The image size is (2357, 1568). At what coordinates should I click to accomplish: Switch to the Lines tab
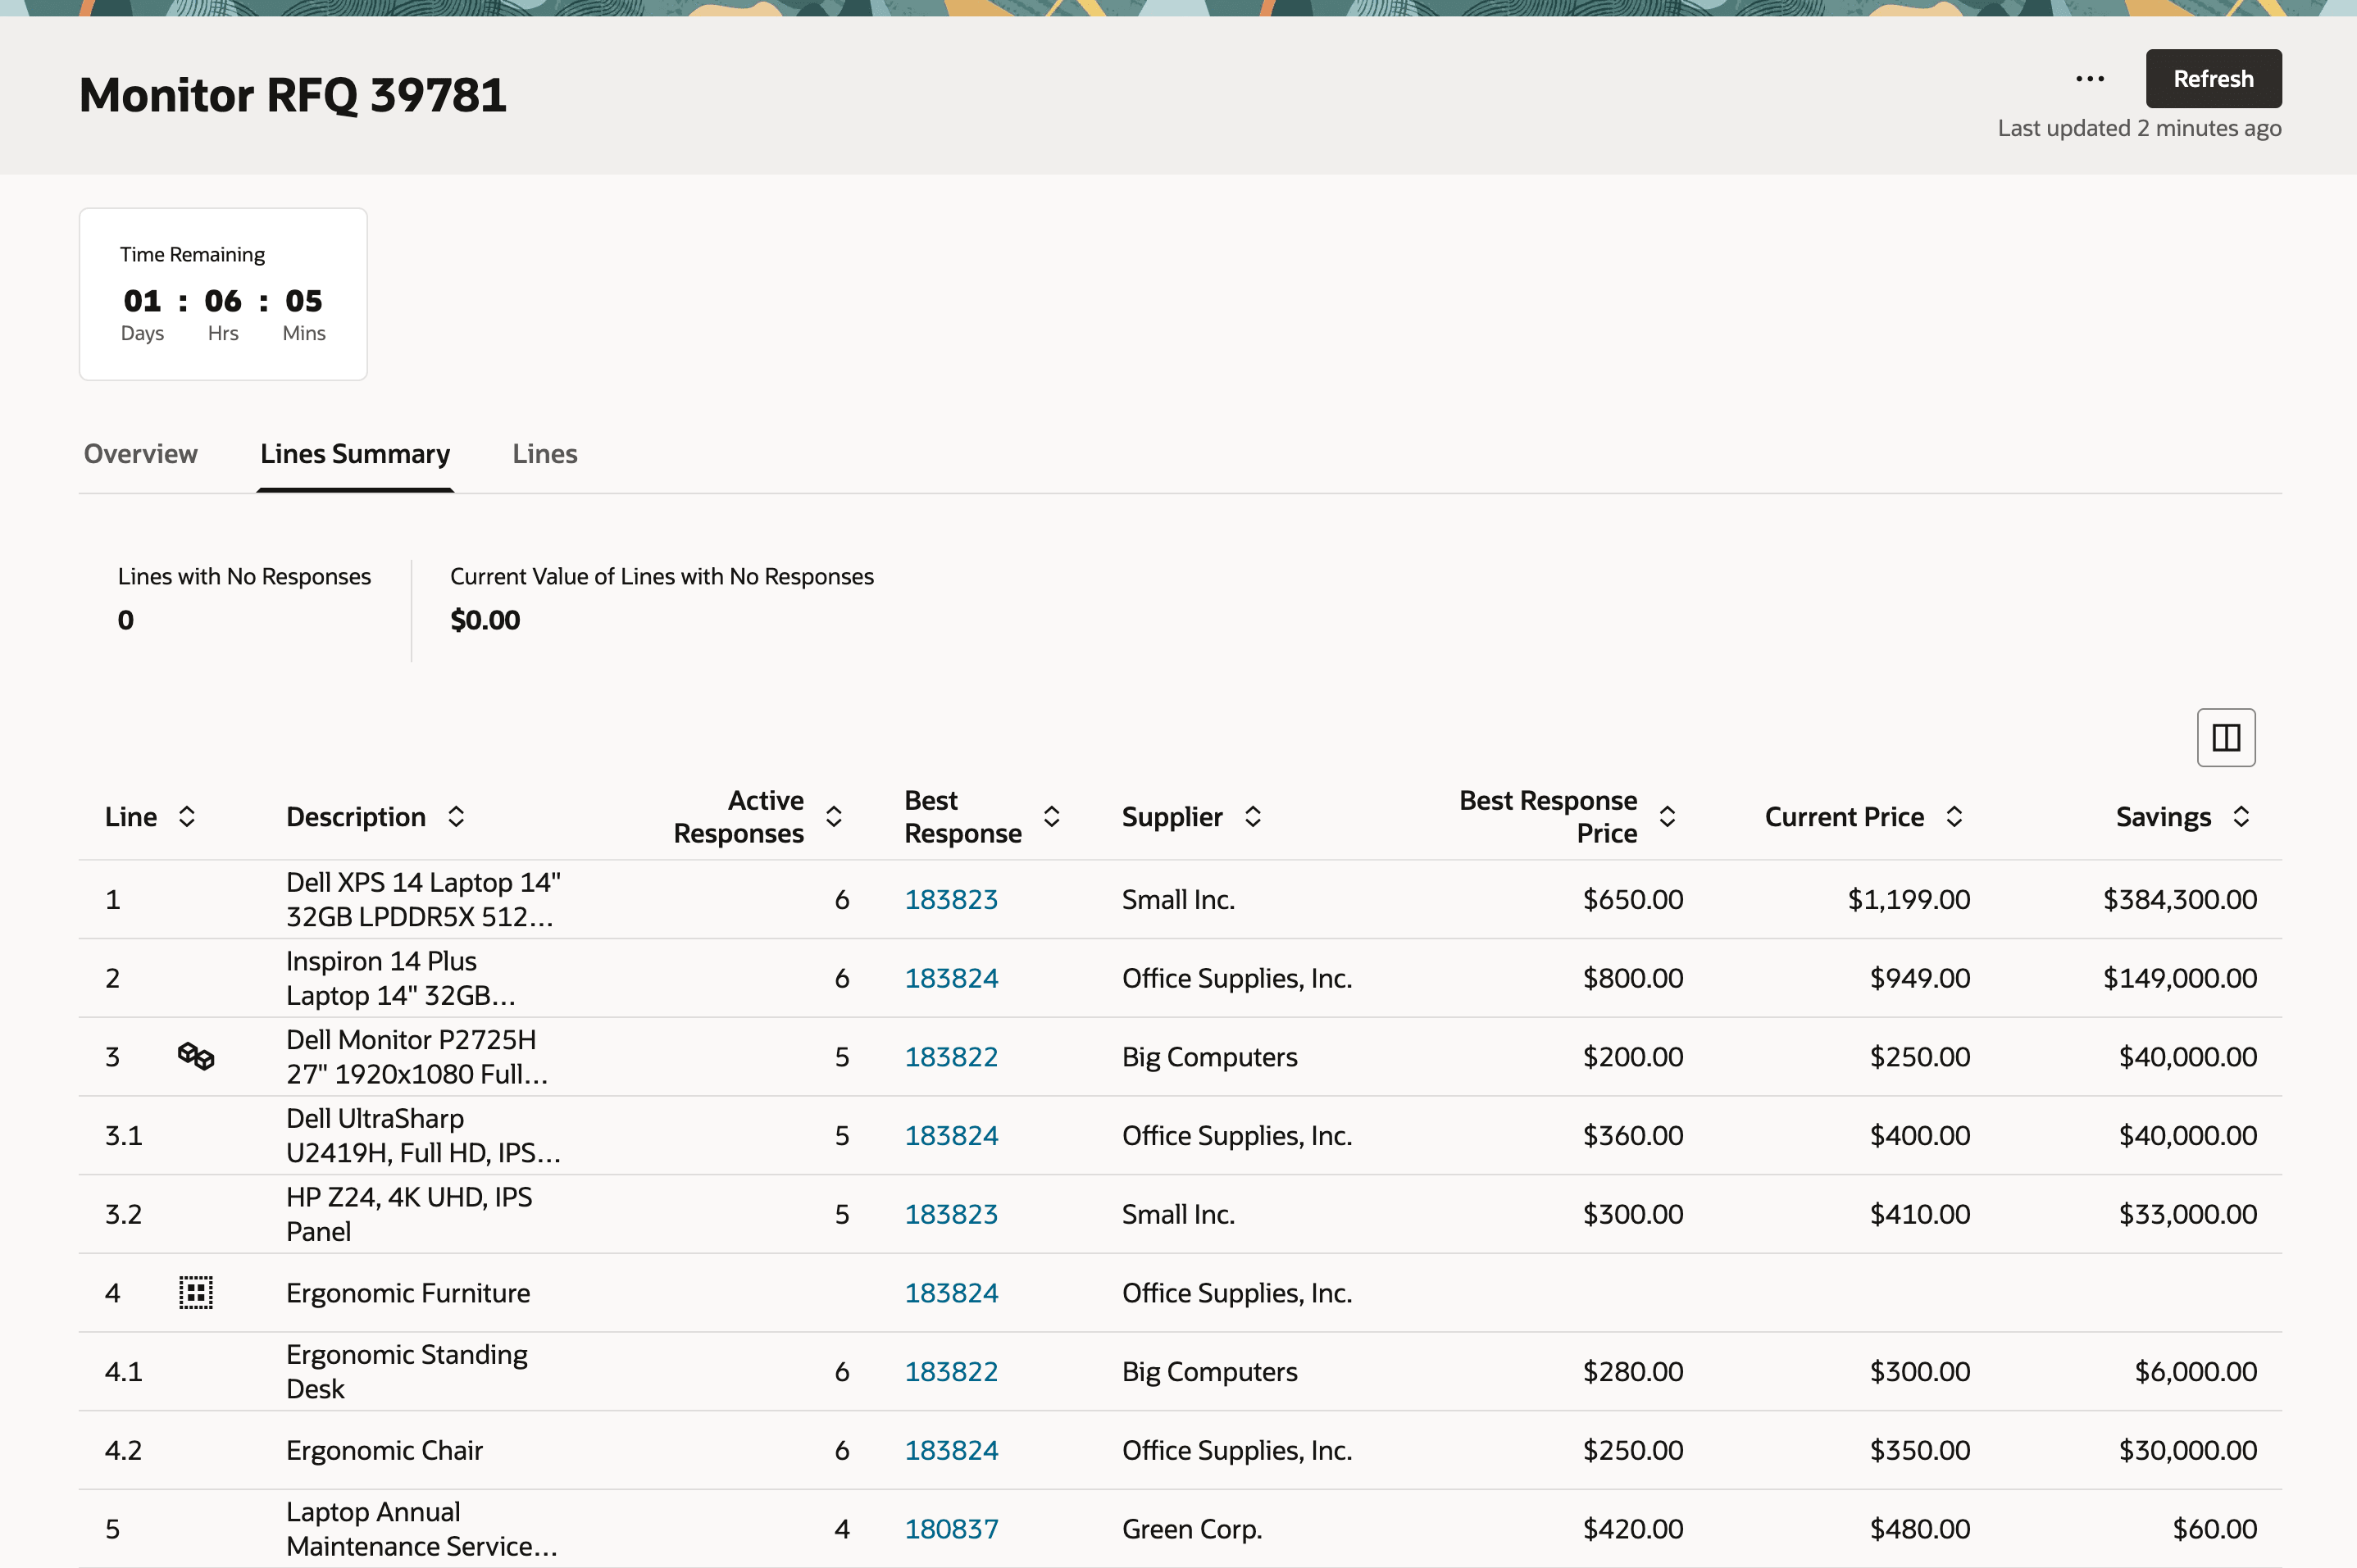(x=544, y=454)
